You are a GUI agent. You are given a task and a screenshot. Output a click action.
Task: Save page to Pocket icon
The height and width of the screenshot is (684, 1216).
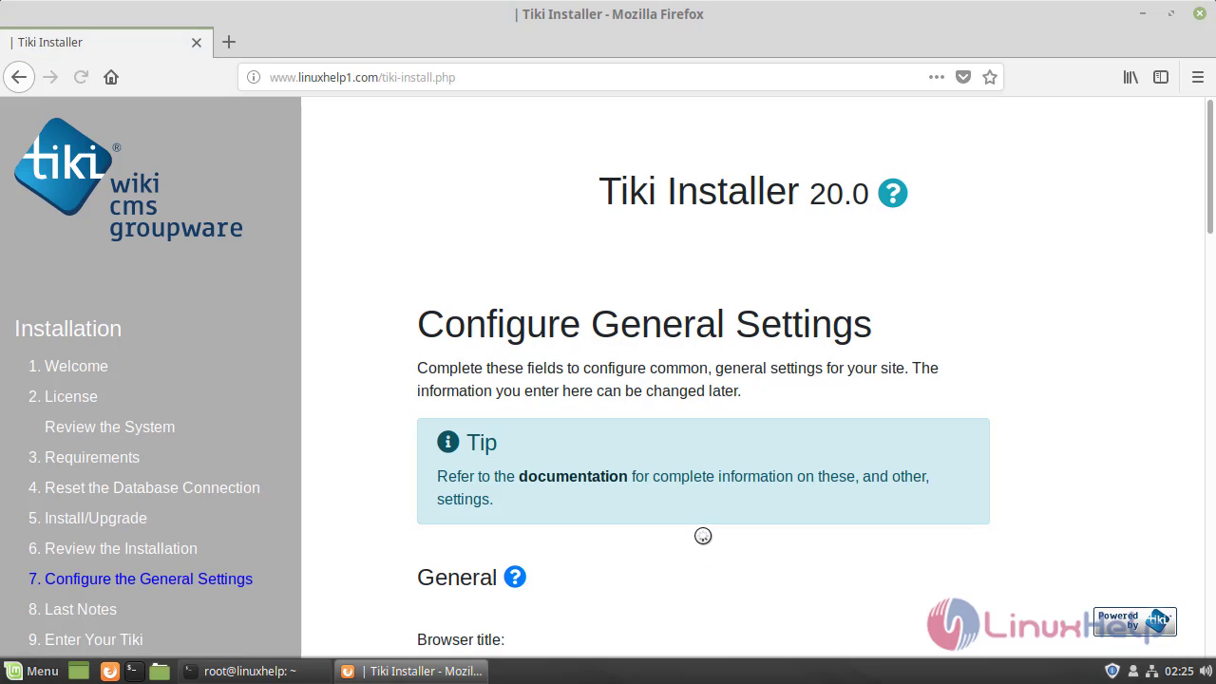click(x=963, y=77)
